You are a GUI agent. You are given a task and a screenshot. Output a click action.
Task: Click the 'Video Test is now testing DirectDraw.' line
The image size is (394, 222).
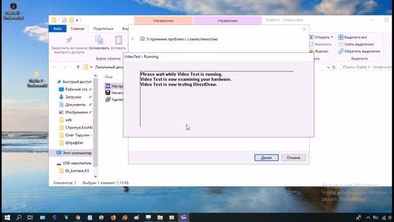tap(179, 84)
